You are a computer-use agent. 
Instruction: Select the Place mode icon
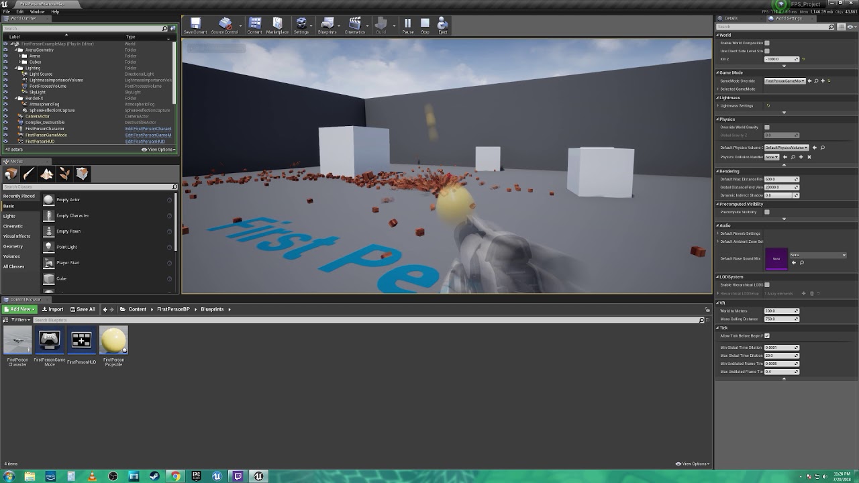pyautogui.click(x=11, y=174)
